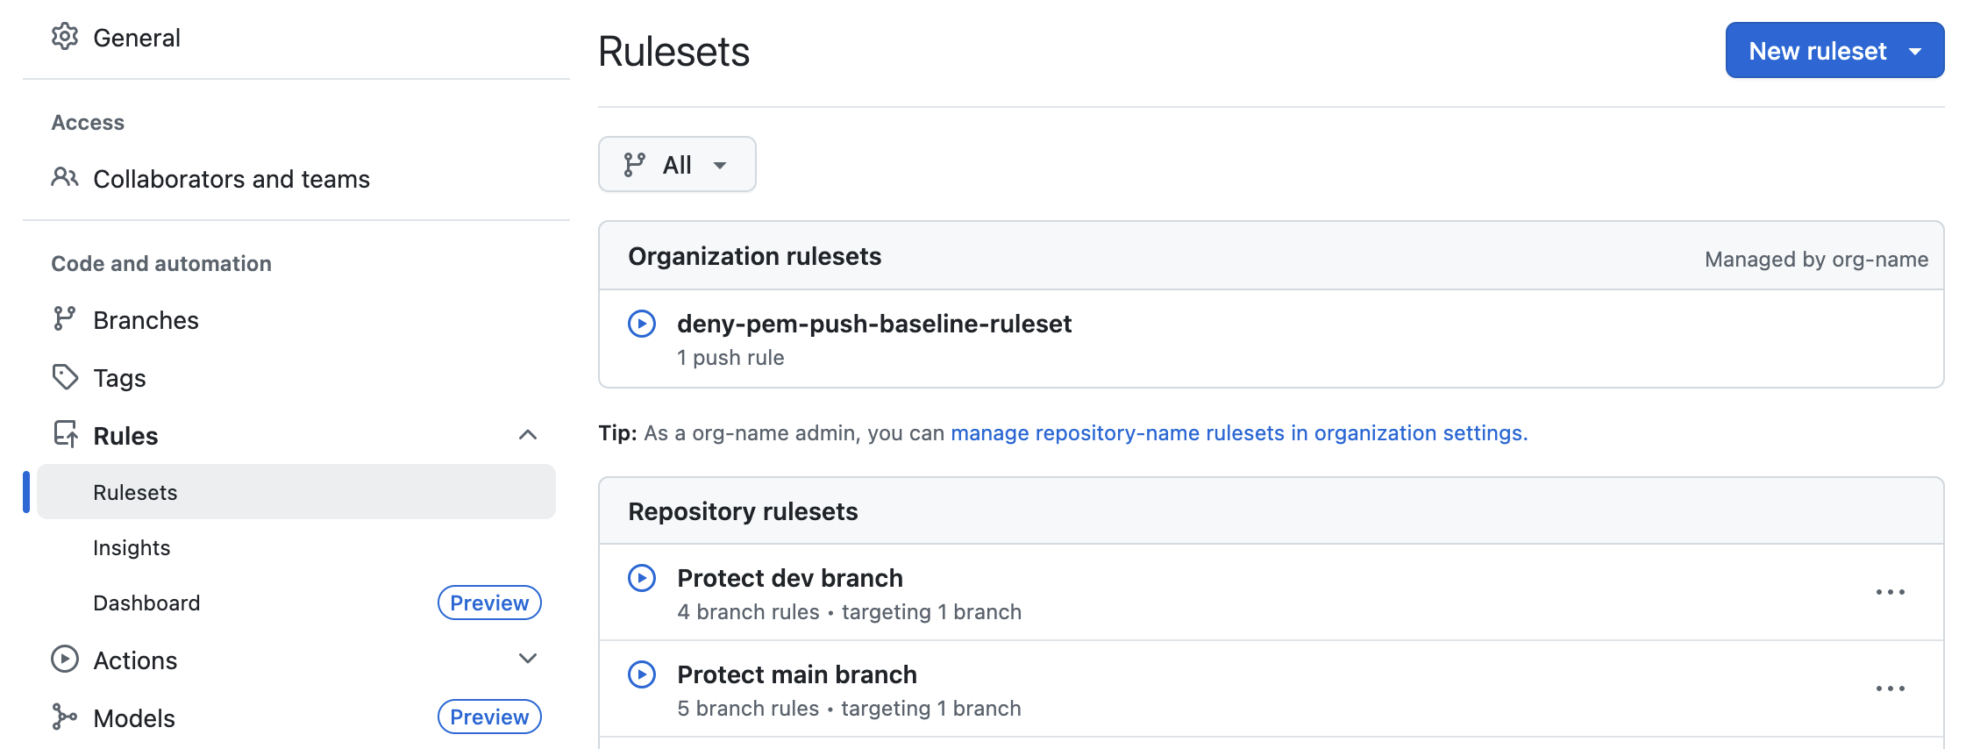Click Rulesets page title
This screenshot has height=749, width=1966.
[673, 51]
